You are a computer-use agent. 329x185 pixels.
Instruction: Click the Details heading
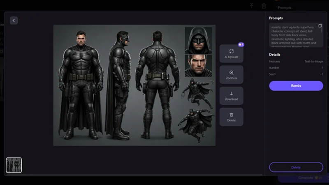pyautogui.click(x=274, y=55)
